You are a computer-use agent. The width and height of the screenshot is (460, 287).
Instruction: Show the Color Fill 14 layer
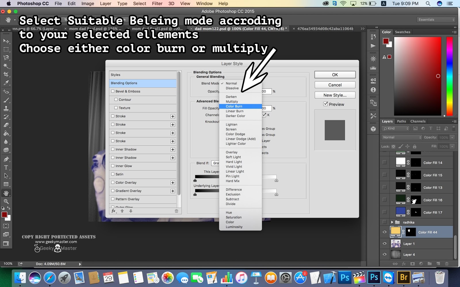(385, 162)
